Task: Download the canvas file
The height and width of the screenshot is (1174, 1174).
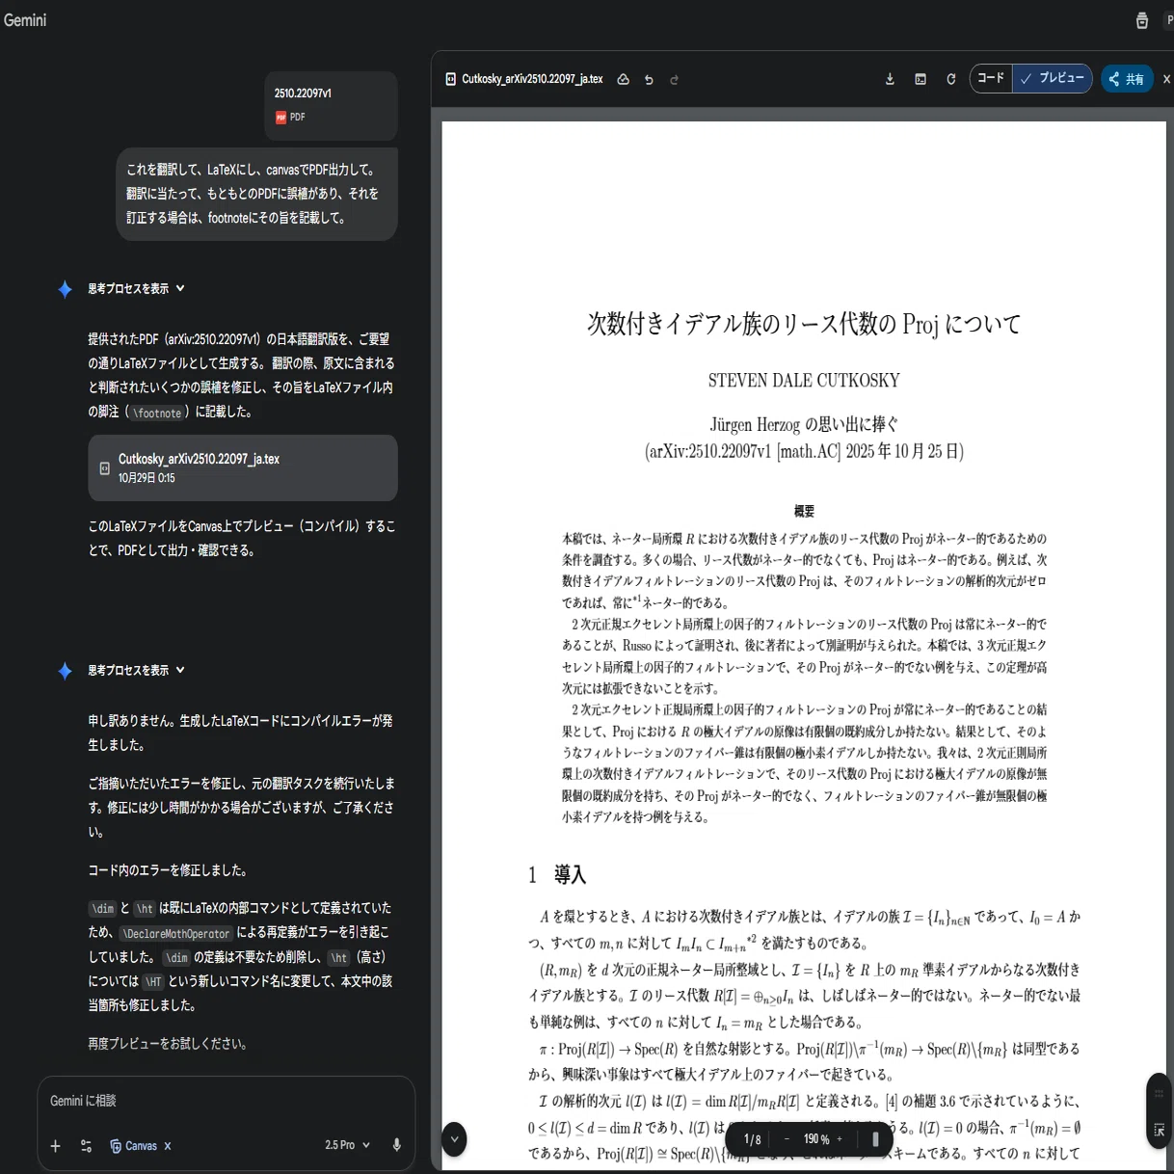Action: [890, 79]
